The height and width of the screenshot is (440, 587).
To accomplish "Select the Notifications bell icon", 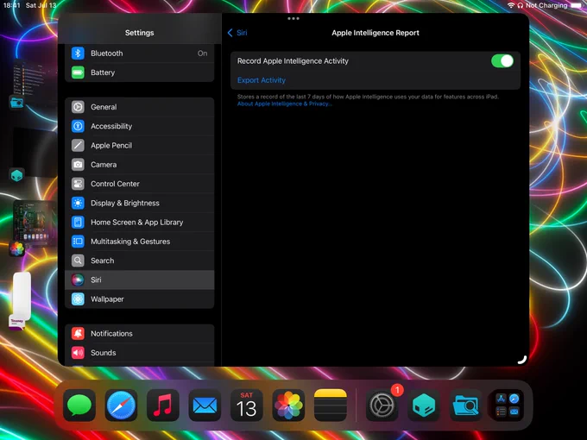I will 78,333.
